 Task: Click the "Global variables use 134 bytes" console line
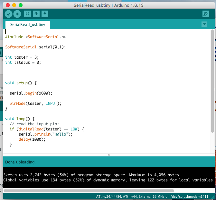(109, 180)
